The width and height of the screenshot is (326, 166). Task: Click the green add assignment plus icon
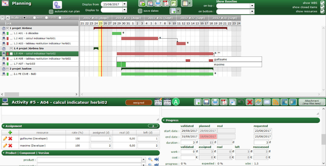tap(10, 132)
